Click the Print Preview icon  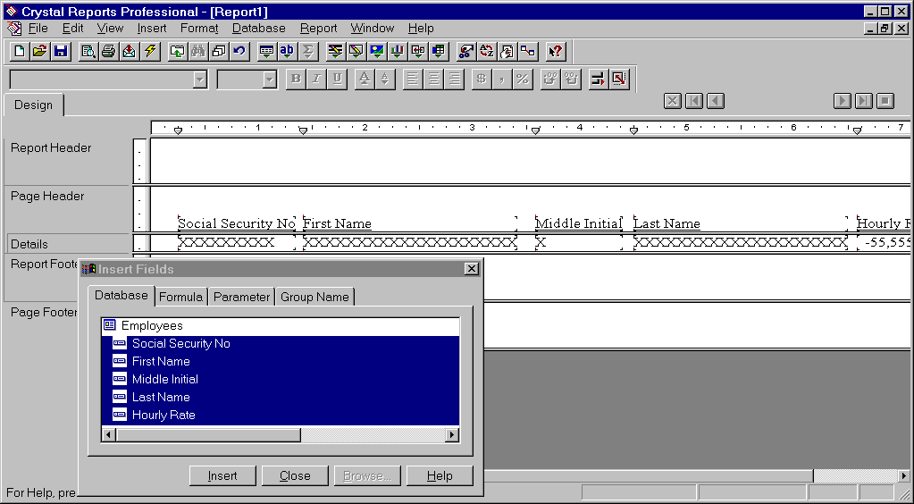[88, 51]
